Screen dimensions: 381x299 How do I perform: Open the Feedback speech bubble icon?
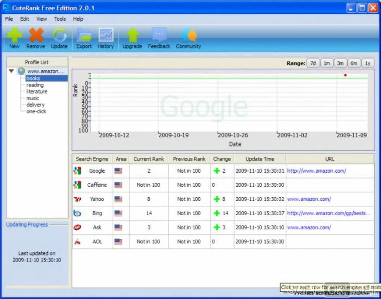159,35
